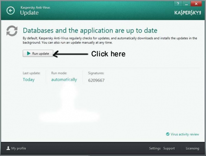Image resolution: width=206 pixels, height=156 pixels.
Task: Minimize the Kaspersky window
Action: click(x=186, y=4)
